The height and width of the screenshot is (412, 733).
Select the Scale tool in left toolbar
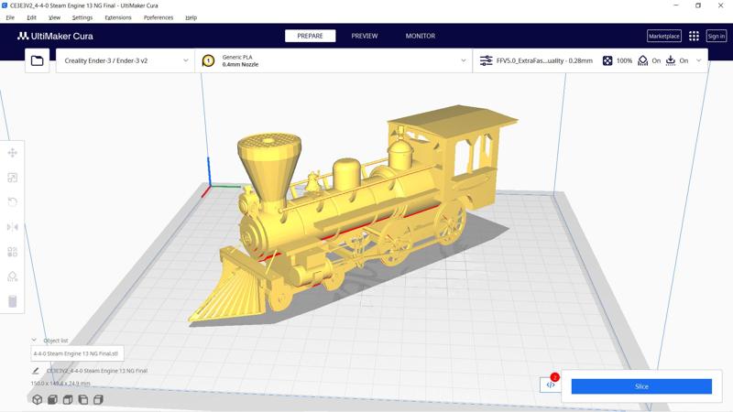click(13, 178)
